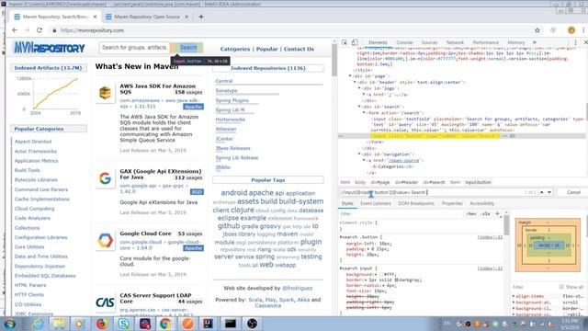Jump to next search match arrow in DevTools
Screen dimensions: 588x331
(549, 192)
